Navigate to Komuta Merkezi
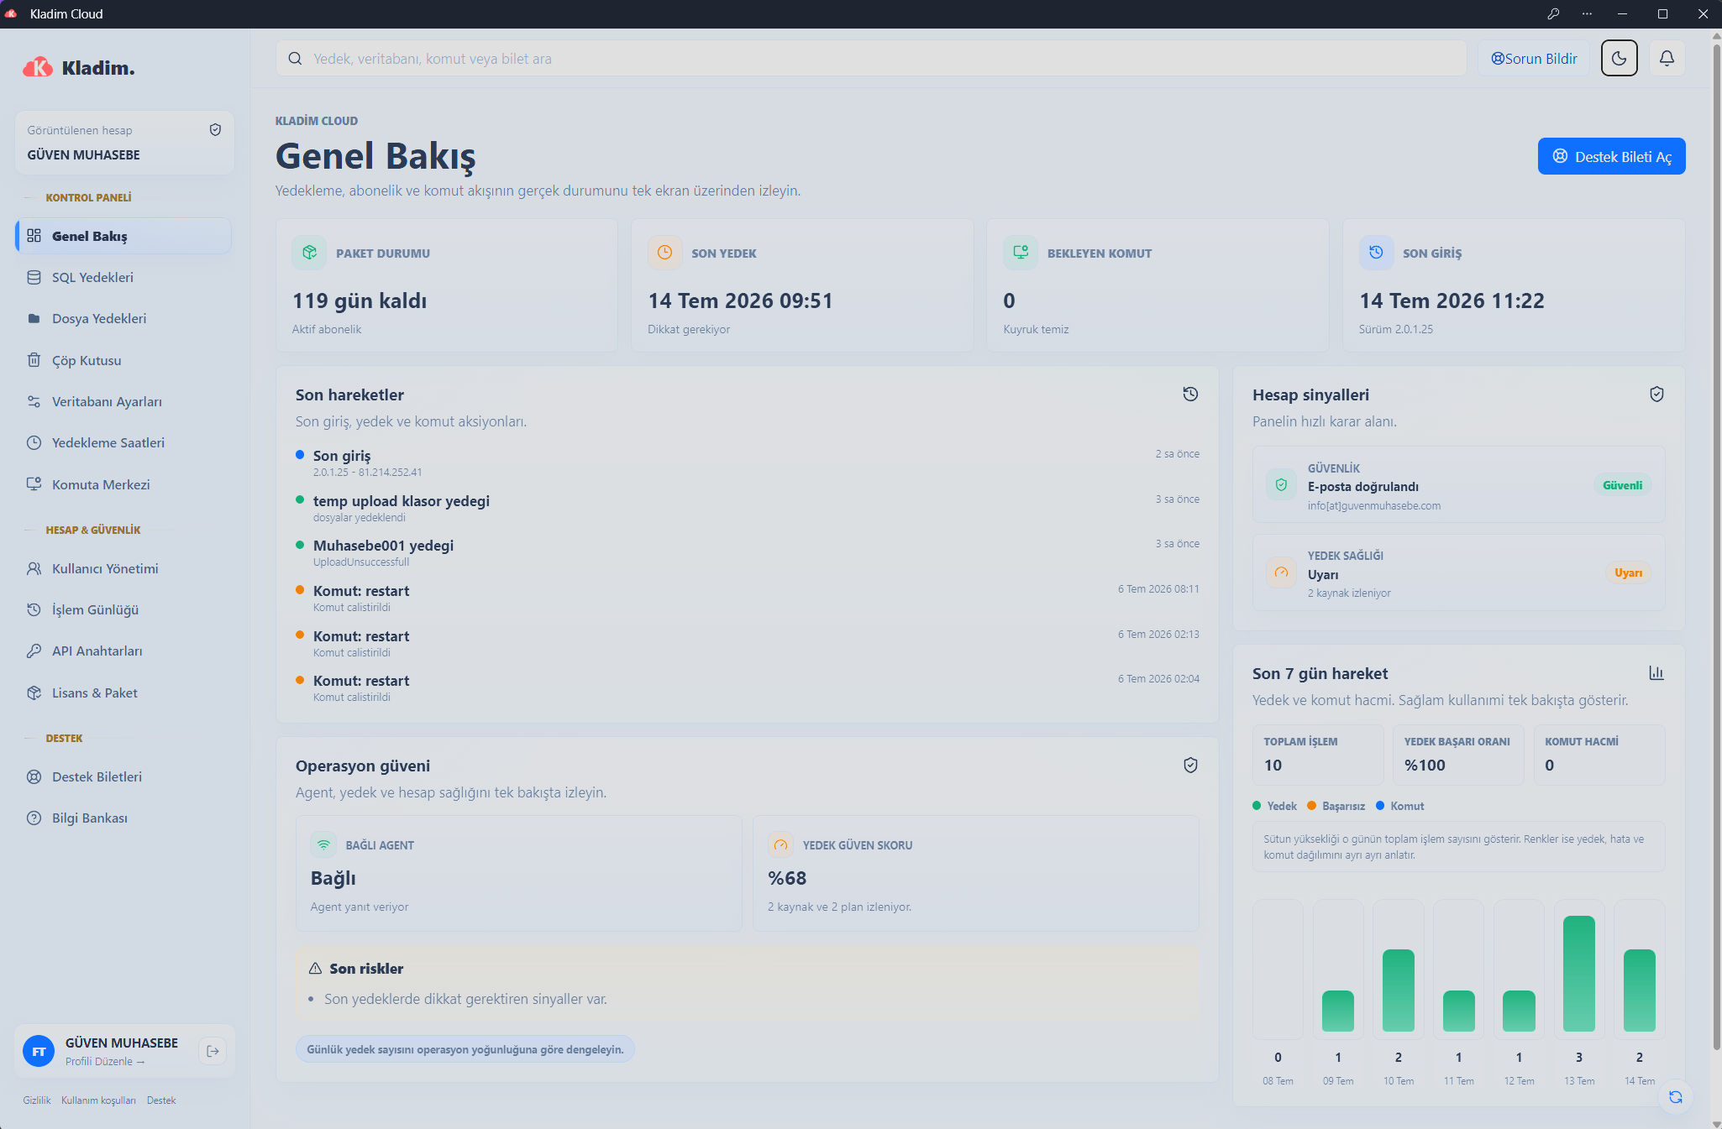The height and width of the screenshot is (1129, 1722). [123, 485]
